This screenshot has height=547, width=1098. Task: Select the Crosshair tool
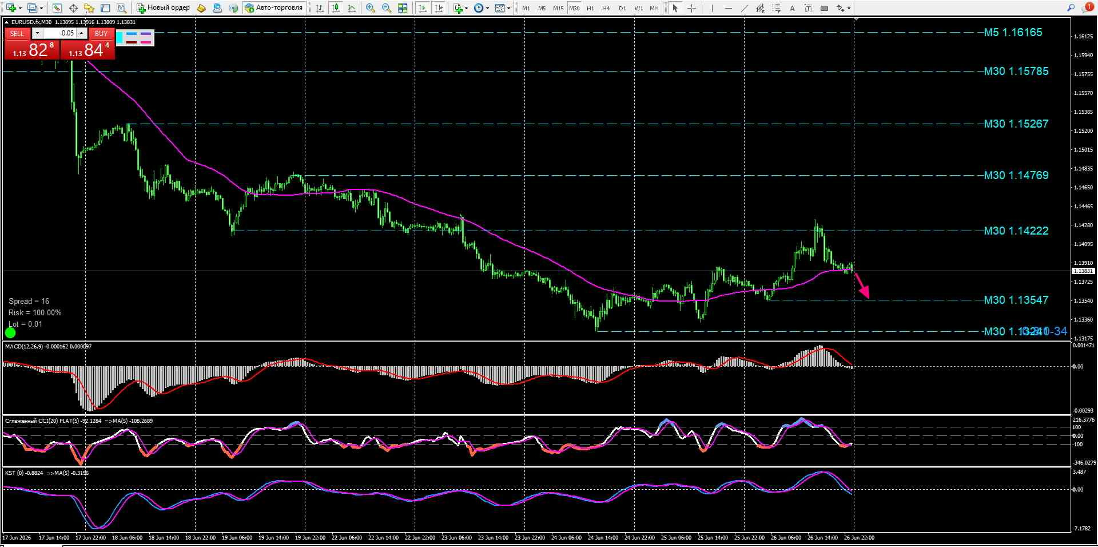[691, 8]
